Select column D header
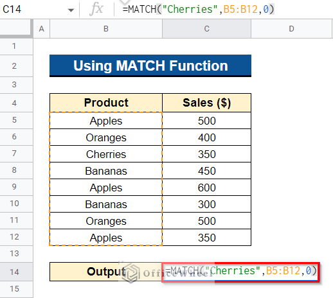Image resolution: width=333 pixels, height=298 pixels. point(292,29)
